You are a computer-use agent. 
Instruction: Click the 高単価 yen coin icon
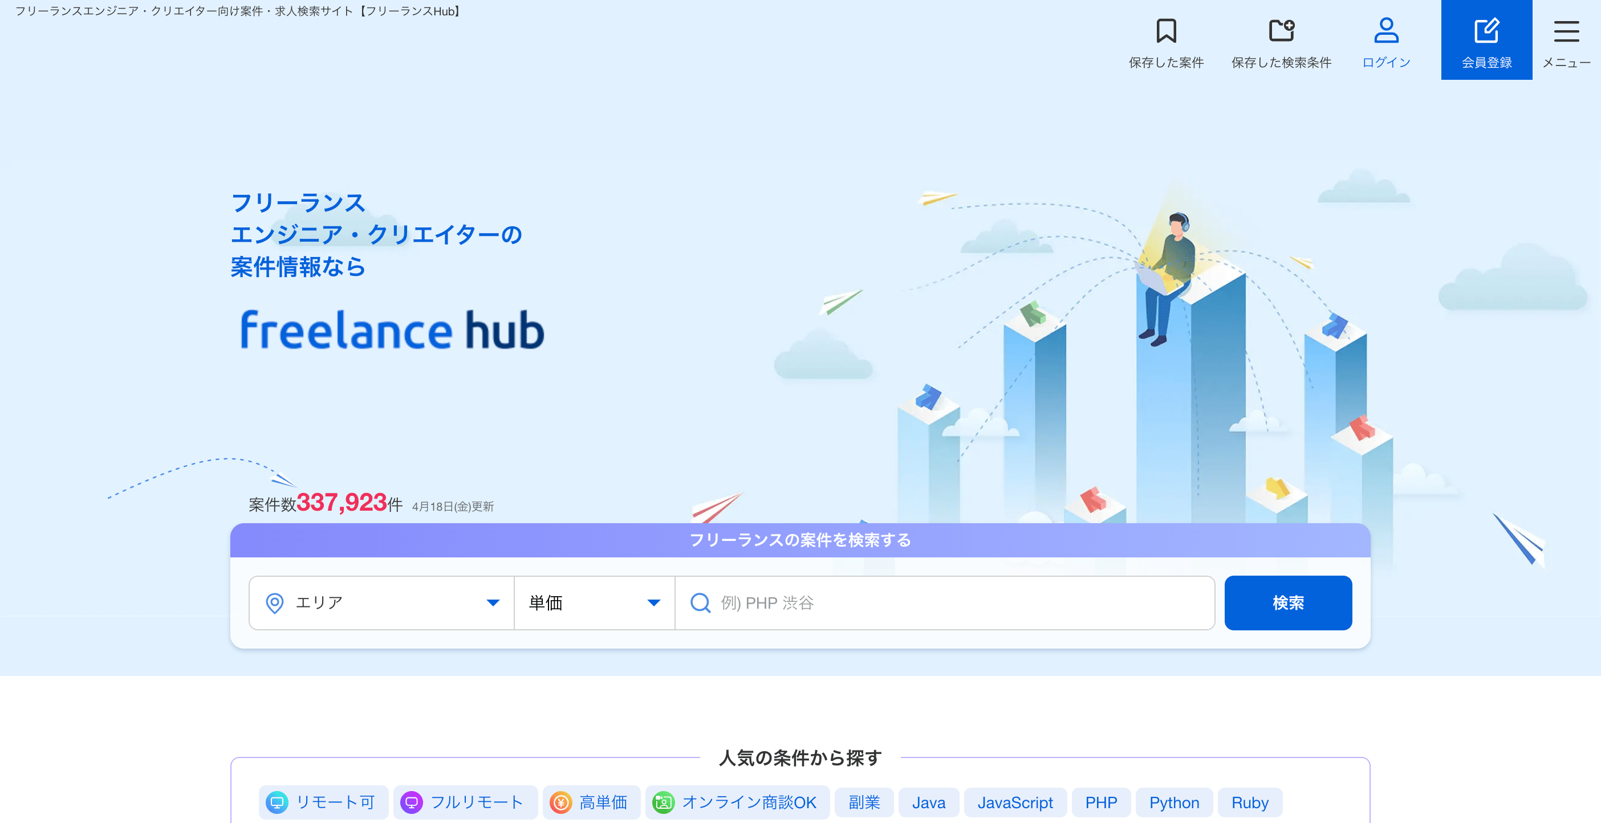[560, 802]
